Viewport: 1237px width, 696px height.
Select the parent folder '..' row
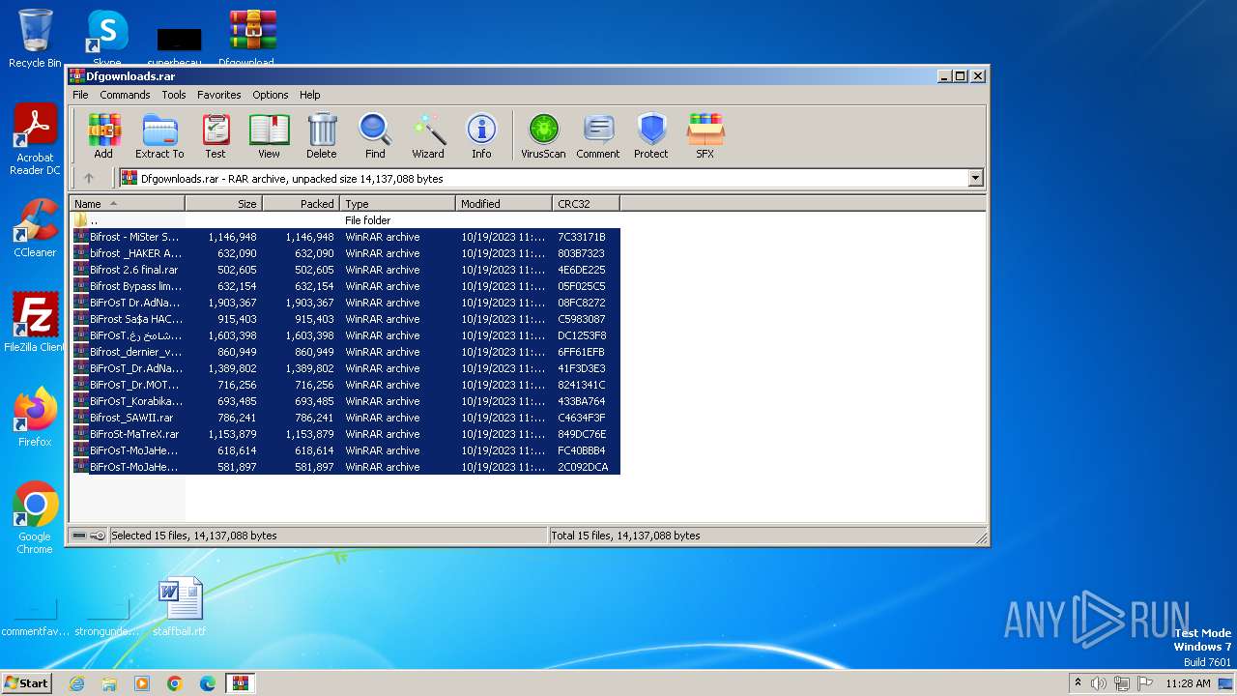345,220
